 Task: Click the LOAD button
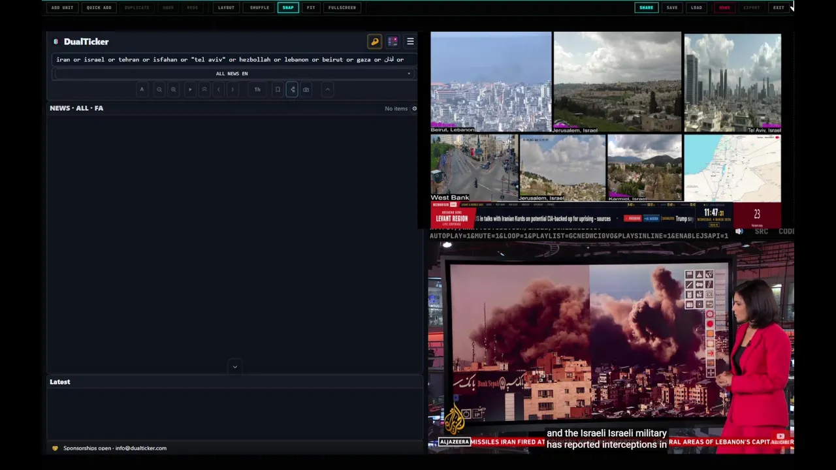[x=697, y=8]
